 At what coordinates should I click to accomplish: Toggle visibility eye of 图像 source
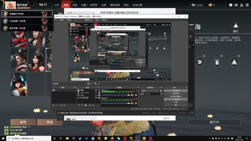pos(96,90)
